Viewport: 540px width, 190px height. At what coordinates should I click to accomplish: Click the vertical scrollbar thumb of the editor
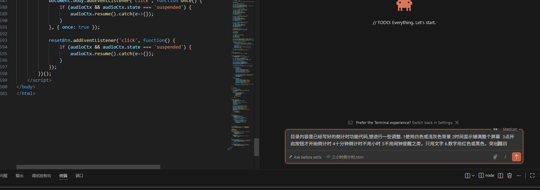click(257, 147)
